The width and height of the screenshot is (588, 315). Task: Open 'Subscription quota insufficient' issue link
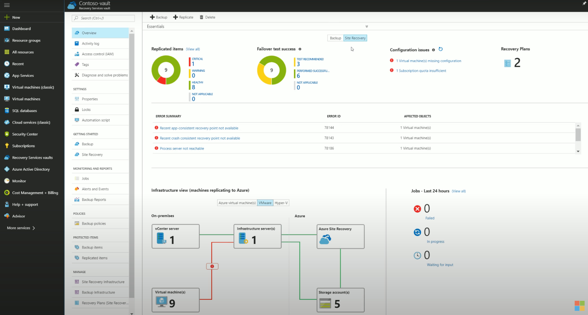[421, 71]
